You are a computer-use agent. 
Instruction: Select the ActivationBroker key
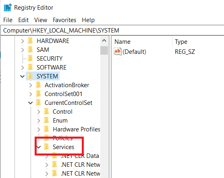[67, 85]
